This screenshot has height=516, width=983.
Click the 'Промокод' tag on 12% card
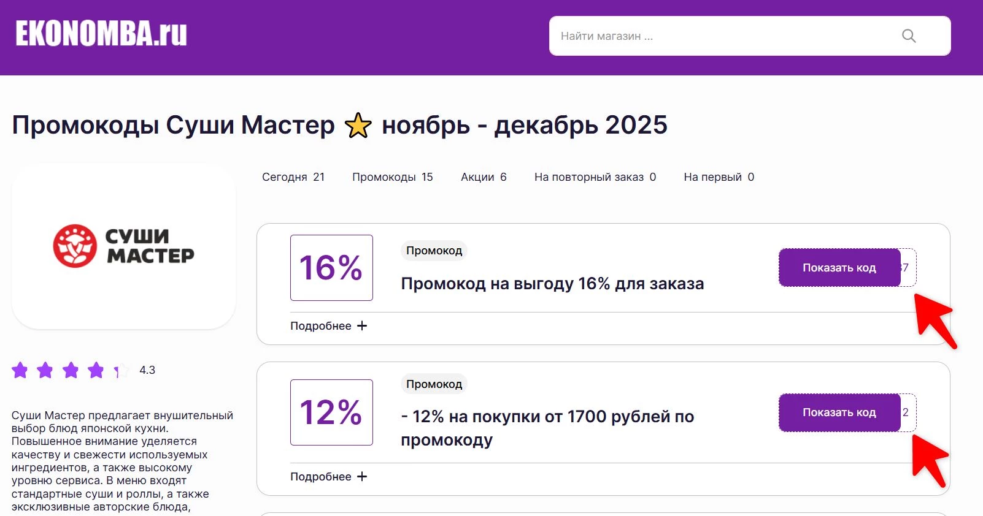434,384
